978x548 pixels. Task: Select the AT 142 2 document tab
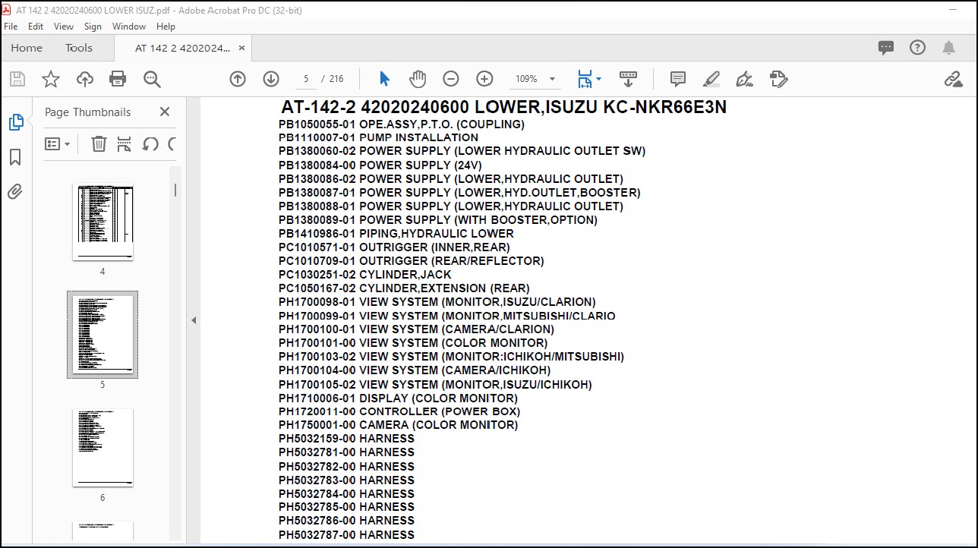182,48
